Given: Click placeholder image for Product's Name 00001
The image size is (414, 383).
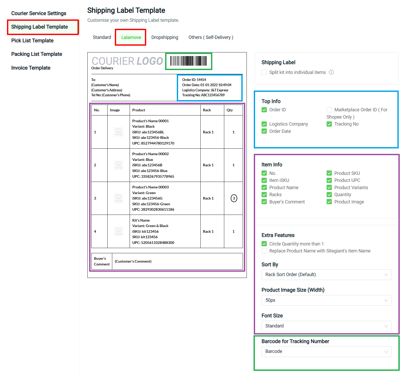Looking at the screenshot, I should (118, 132).
